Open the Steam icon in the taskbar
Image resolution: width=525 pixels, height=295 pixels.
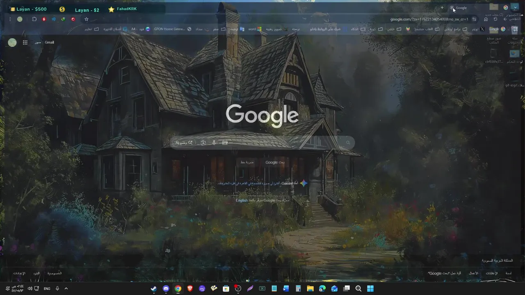[153, 288]
